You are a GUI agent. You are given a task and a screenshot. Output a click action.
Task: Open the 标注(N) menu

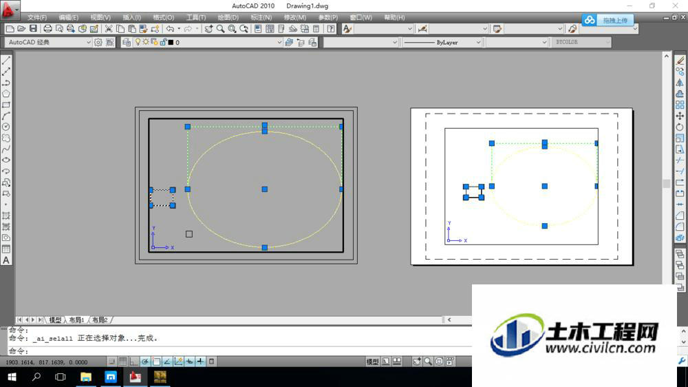(261, 18)
